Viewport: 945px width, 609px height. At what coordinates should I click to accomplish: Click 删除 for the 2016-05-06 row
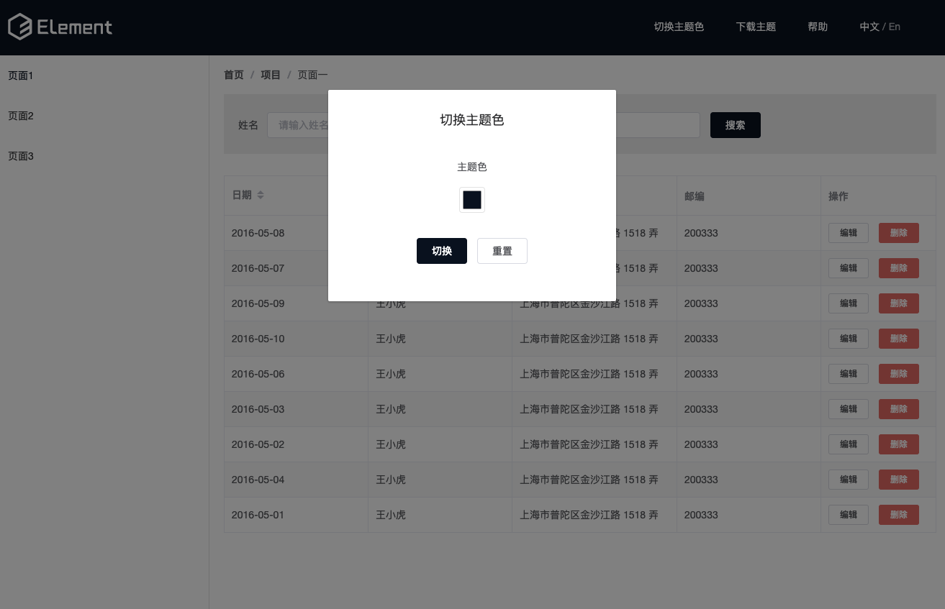(x=899, y=374)
